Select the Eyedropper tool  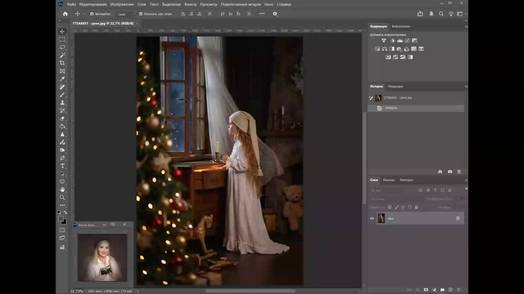(62, 79)
